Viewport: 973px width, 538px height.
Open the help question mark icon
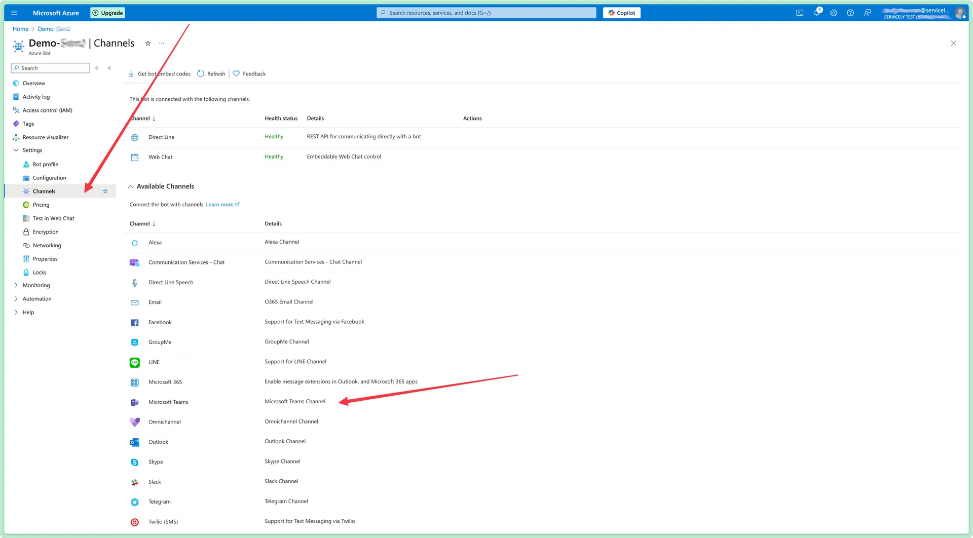pos(850,13)
